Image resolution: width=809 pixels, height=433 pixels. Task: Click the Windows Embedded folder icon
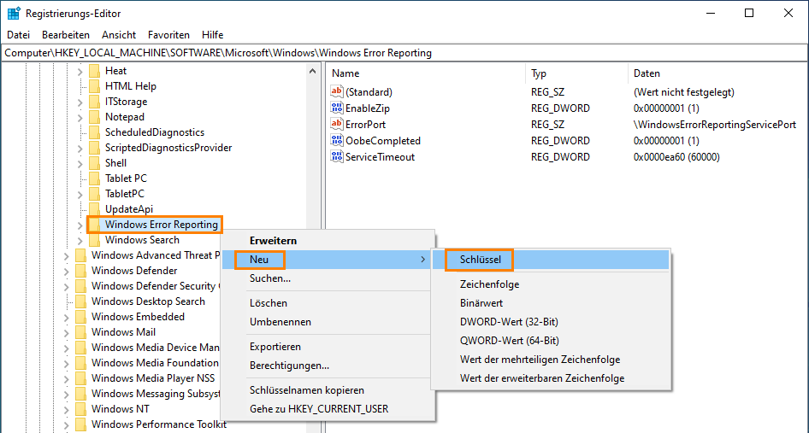point(80,317)
